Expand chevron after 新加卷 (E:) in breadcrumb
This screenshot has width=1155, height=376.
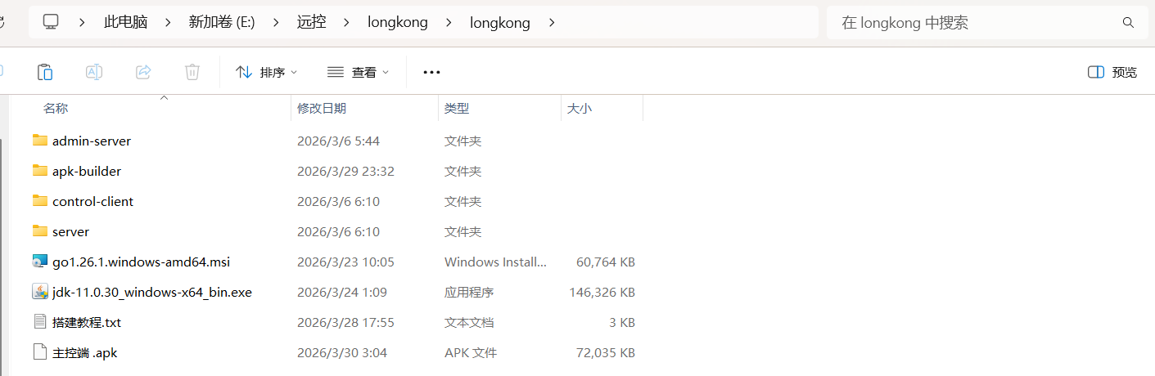click(277, 22)
